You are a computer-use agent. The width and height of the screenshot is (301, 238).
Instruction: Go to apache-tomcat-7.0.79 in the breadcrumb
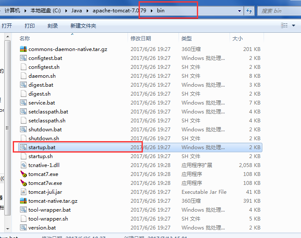pyautogui.click(x=119, y=11)
